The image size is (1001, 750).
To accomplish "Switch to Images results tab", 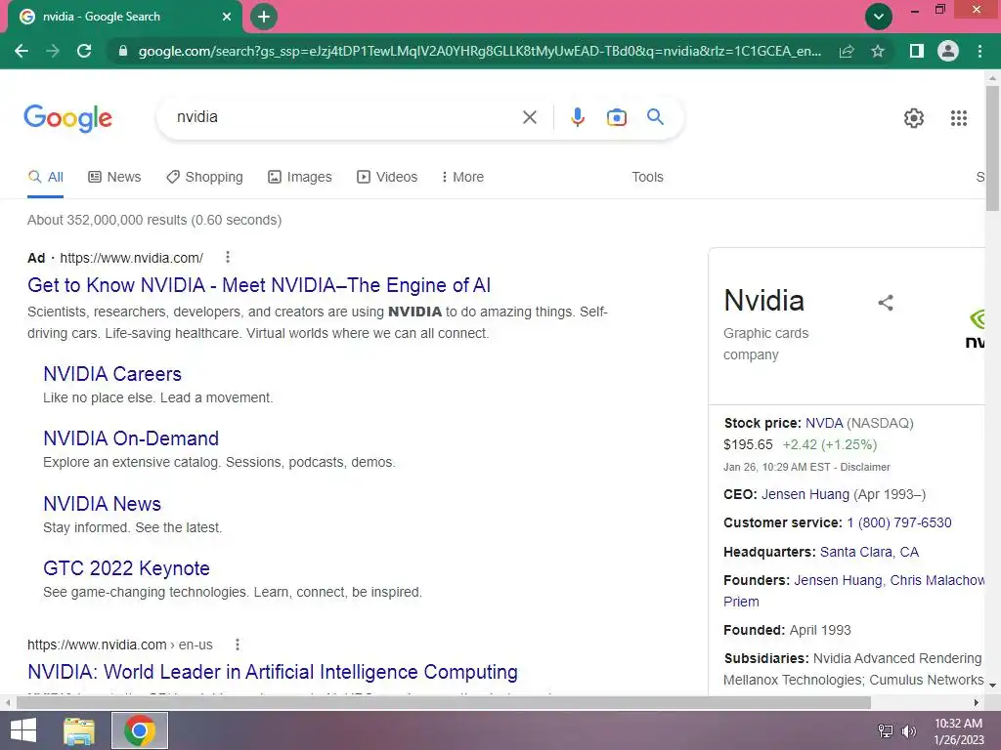I will point(299,178).
